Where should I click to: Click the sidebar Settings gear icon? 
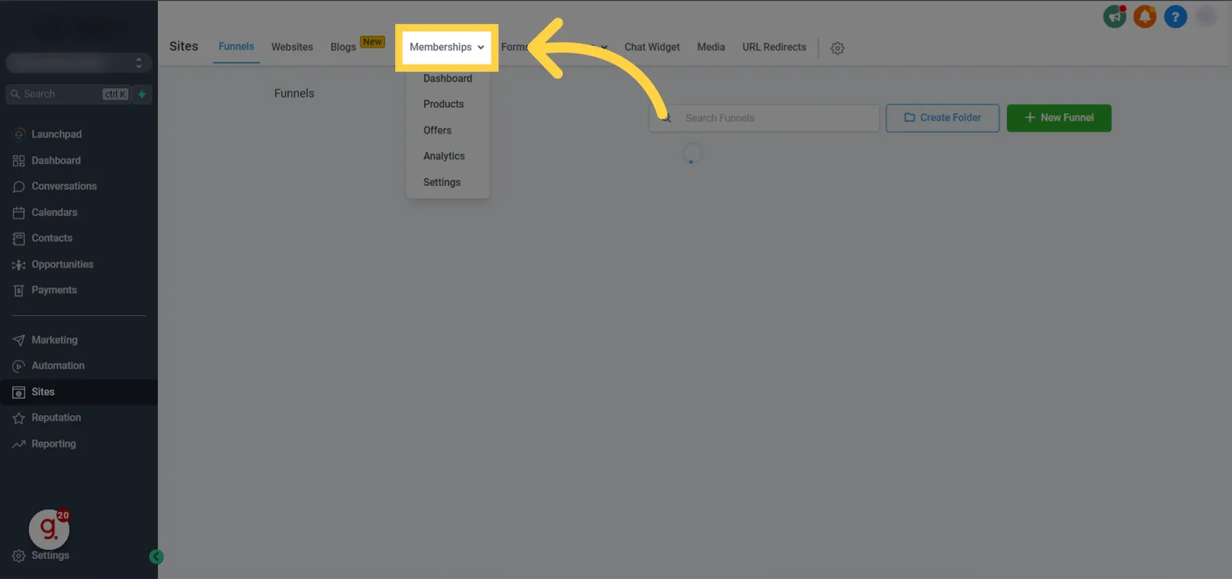(x=18, y=556)
